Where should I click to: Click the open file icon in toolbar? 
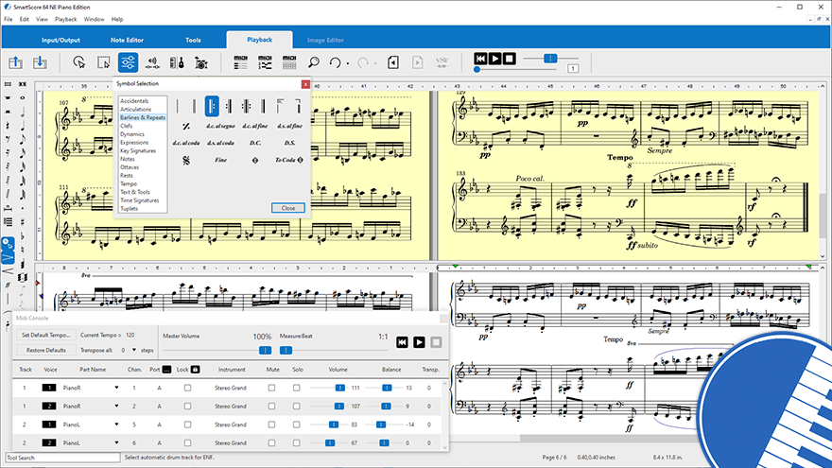(x=15, y=62)
